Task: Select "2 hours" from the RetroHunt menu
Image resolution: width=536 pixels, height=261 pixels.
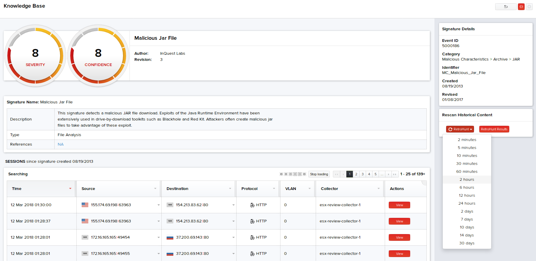Action: click(467, 180)
